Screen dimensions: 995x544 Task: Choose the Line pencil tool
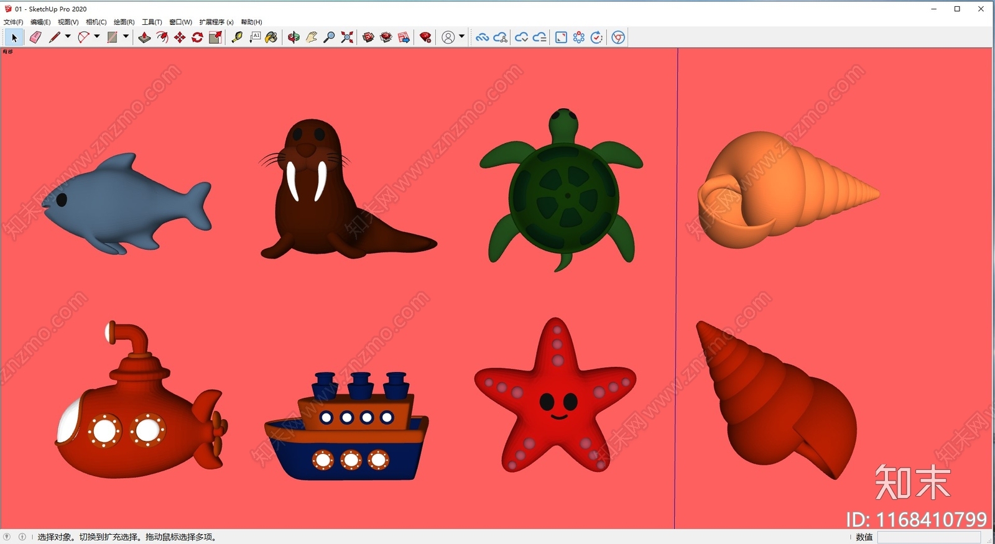pos(55,37)
